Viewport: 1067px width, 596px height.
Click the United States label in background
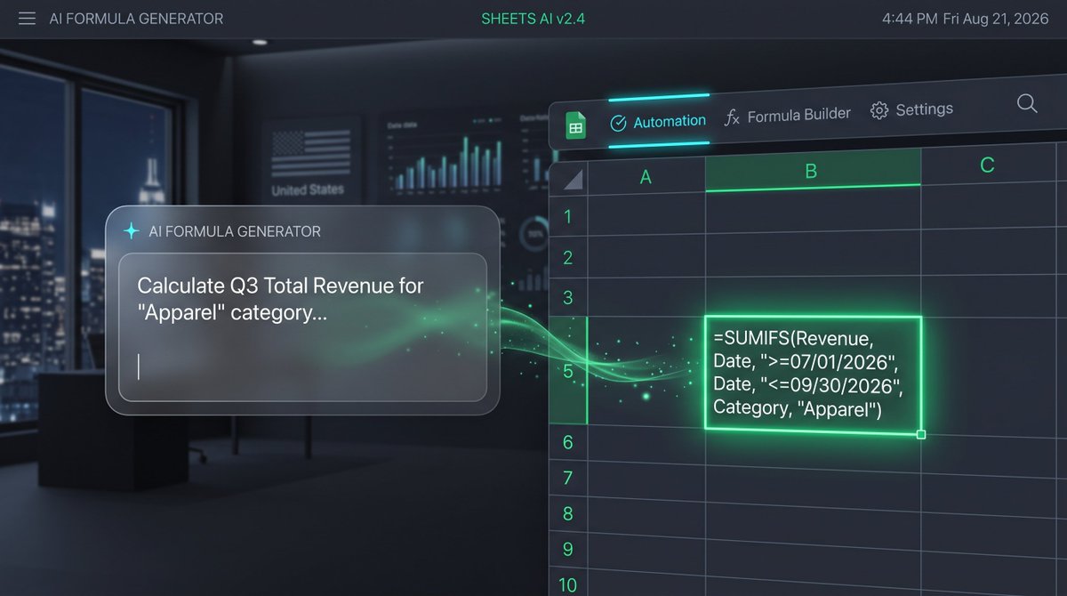(x=308, y=189)
